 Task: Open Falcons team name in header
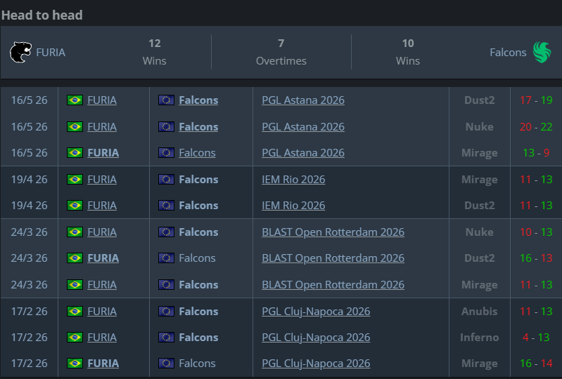tap(508, 52)
